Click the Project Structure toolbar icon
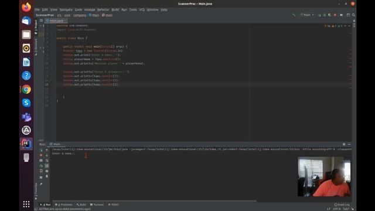375x211 pixels. pyautogui.click(x=342, y=15)
